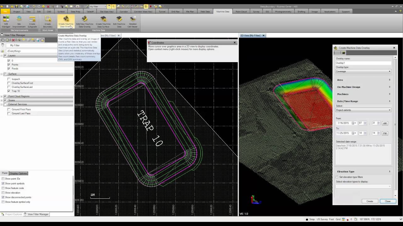This screenshot has height=226, width=403.
Task: Open the Select Project extents dropdown
Action: click(x=363, y=110)
